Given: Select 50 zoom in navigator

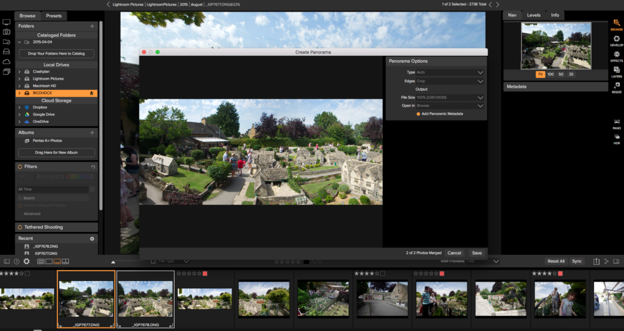Looking at the screenshot, I should pyautogui.click(x=561, y=74).
